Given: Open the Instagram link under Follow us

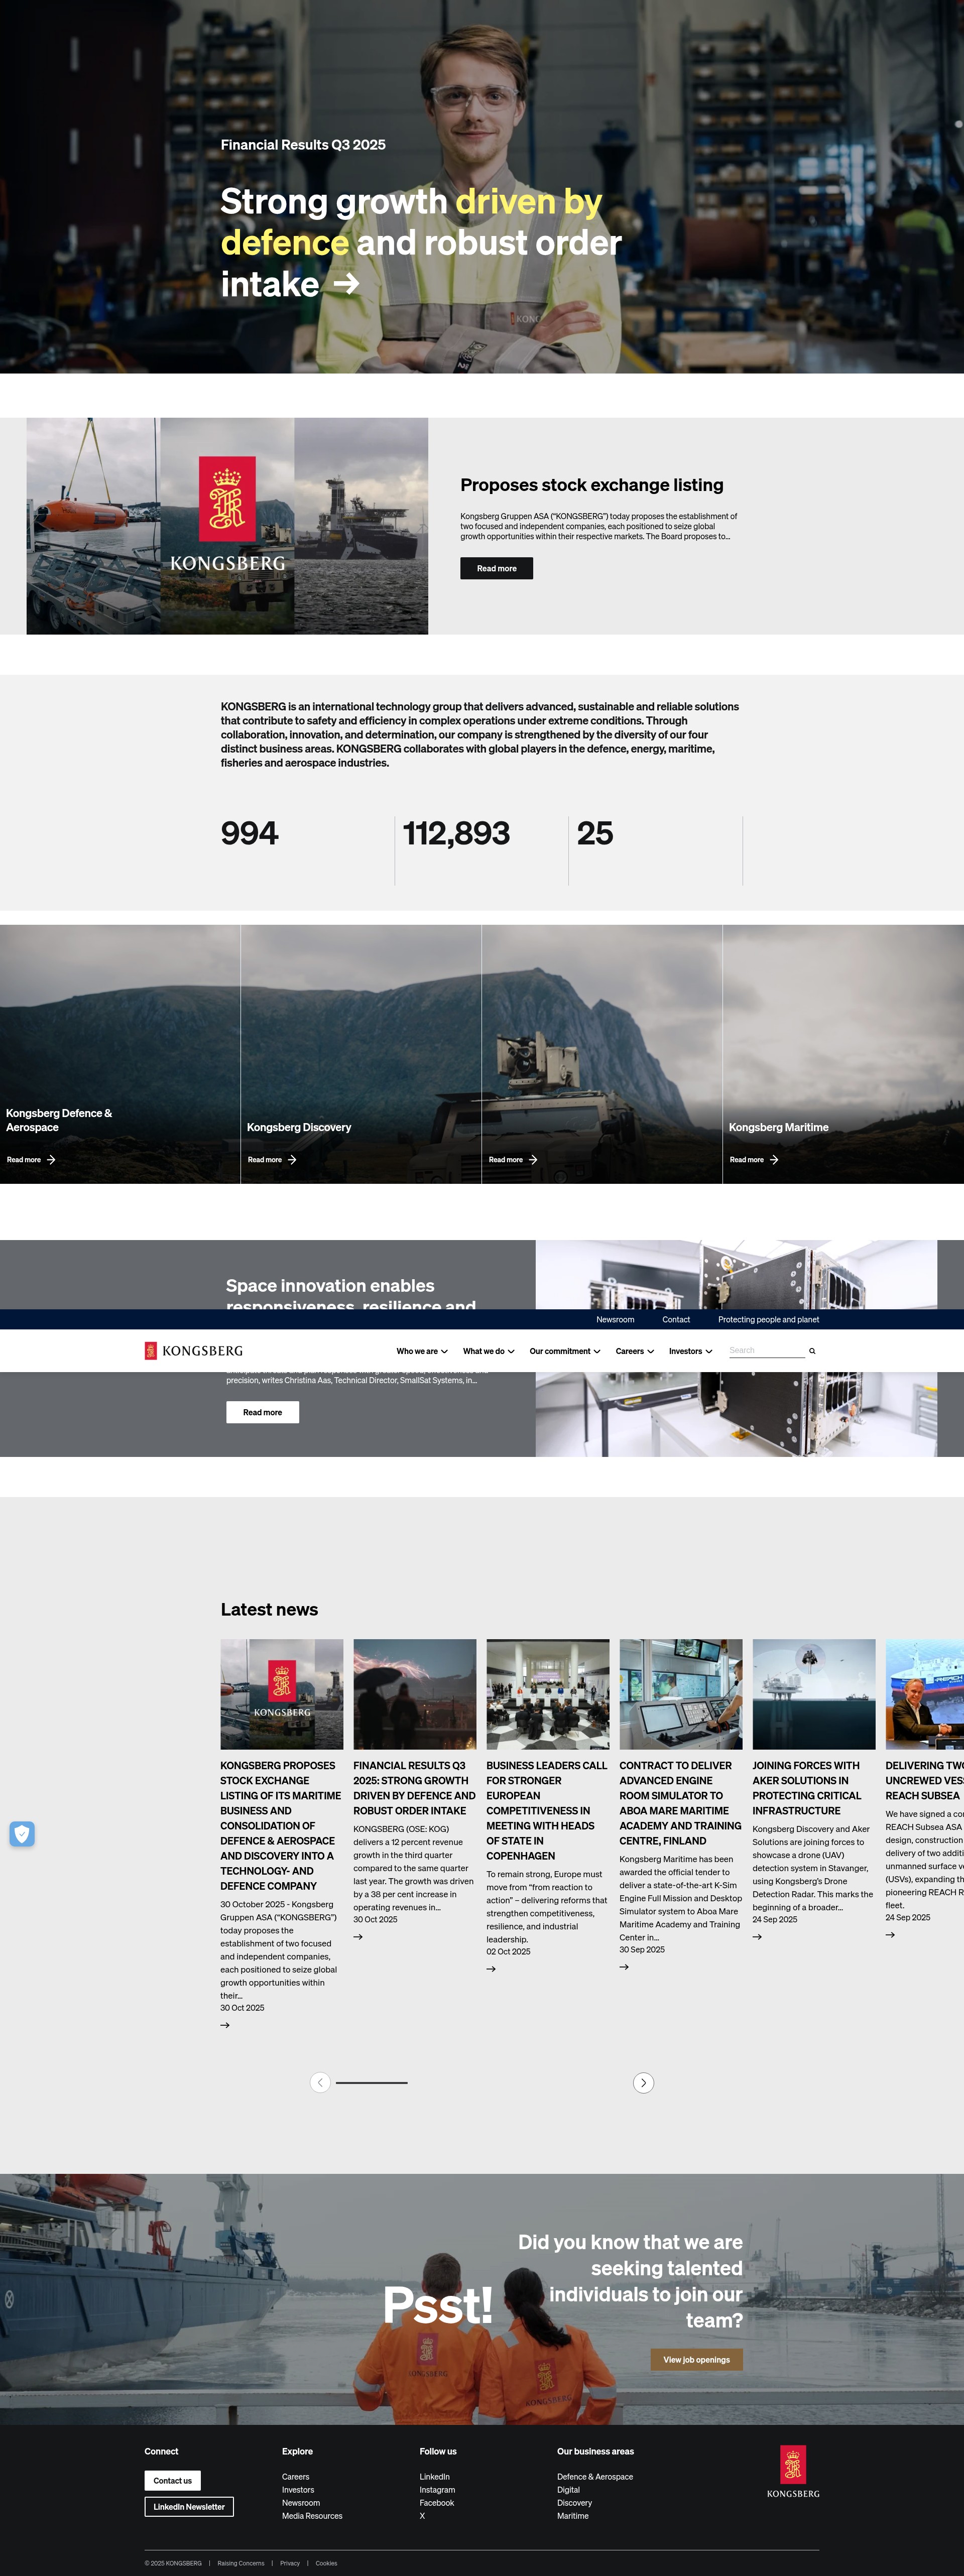Looking at the screenshot, I should pos(437,2490).
